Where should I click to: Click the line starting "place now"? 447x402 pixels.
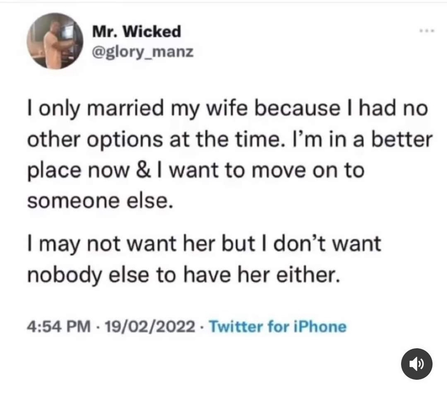pyautogui.click(x=196, y=171)
